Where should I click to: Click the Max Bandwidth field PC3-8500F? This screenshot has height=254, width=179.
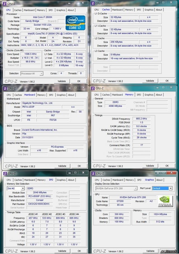click(40, 196)
